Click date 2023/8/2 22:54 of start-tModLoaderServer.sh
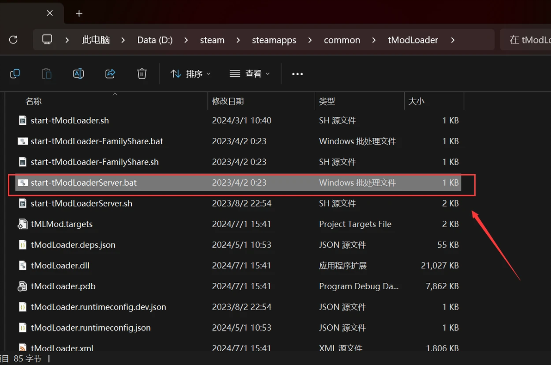551x365 pixels. 241,203
